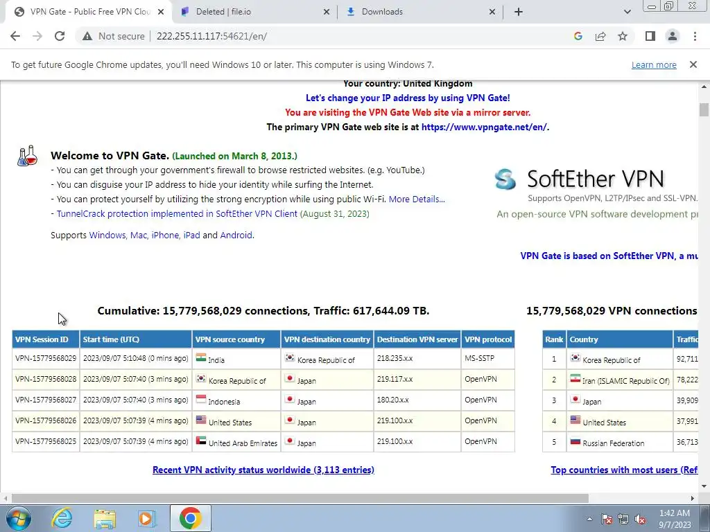Click the taskbar clock showing 1:42 AM
Screen dimensions: 710x532
[675, 519]
